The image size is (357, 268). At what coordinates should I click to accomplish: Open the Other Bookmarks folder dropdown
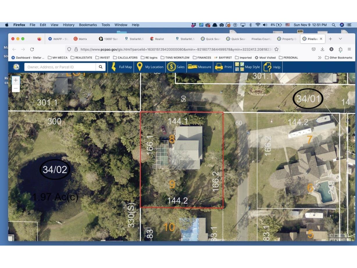[x=338, y=57]
